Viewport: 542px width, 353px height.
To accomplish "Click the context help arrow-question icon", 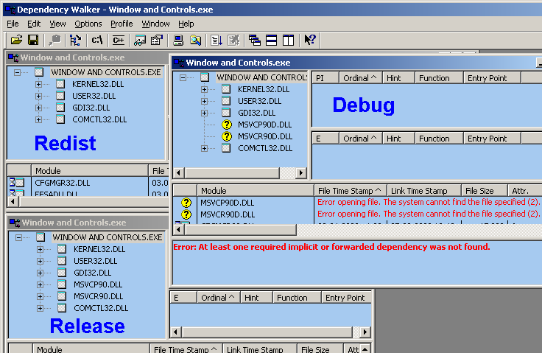I will pos(309,40).
